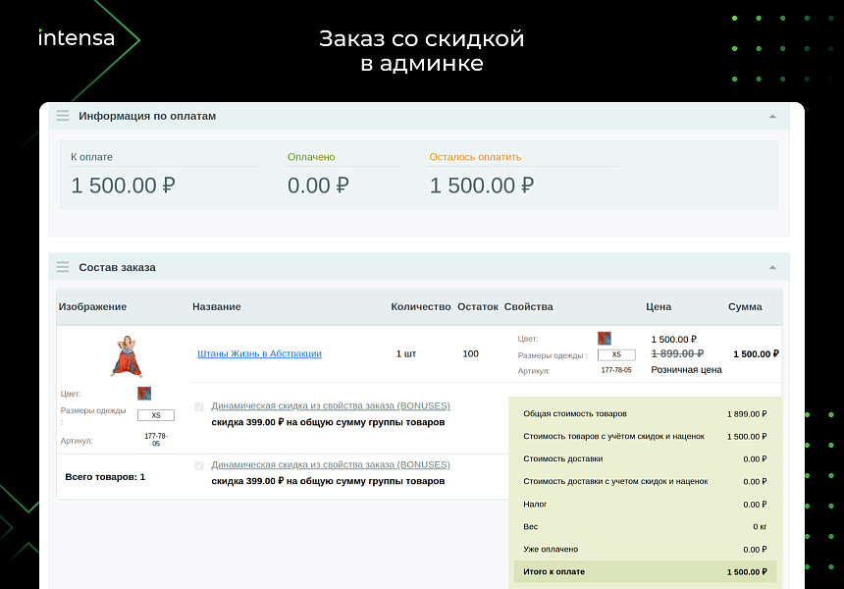Click the orange color swatch in Цвет row
Image resolution: width=844 pixels, height=589 pixels.
click(145, 393)
